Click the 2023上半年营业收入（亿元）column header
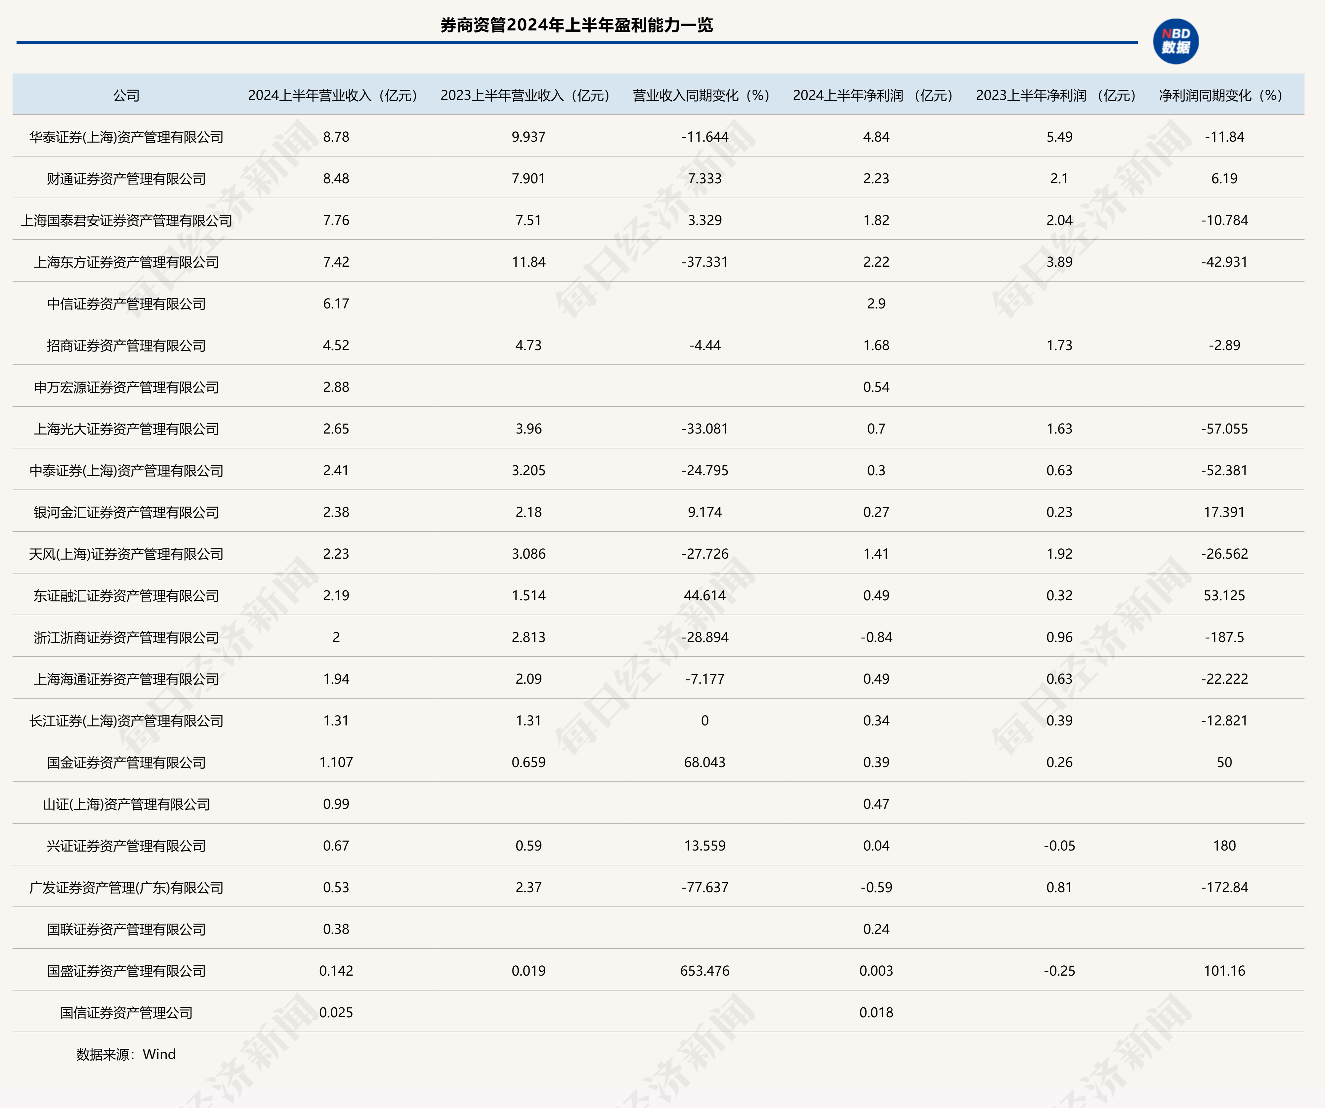Viewport: 1325px width, 1108px height. click(x=526, y=95)
